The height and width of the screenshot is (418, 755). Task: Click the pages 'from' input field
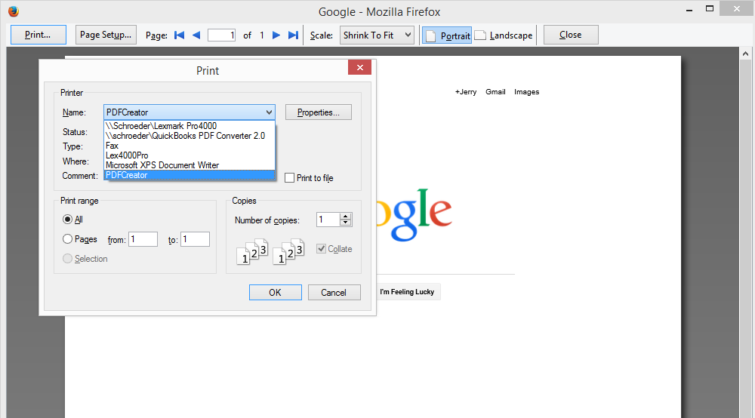pos(143,239)
